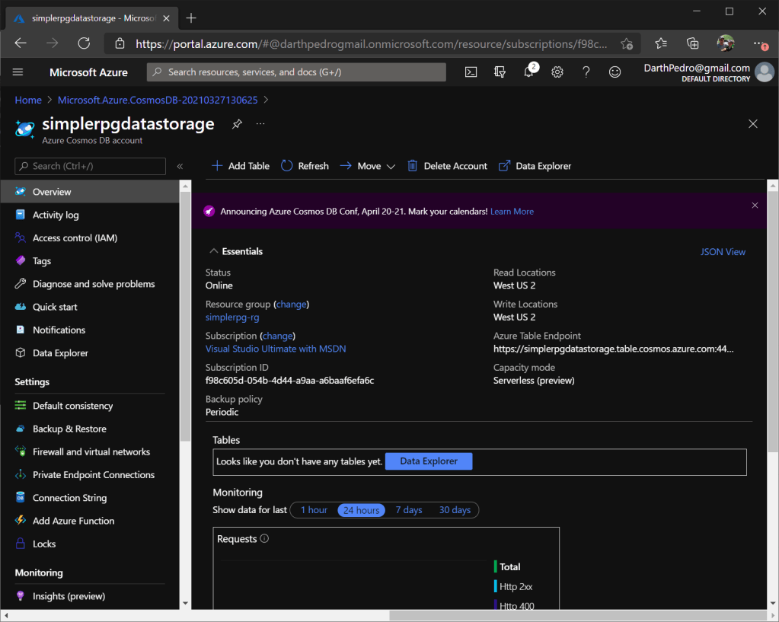This screenshot has width=779, height=622.
Task: Open the Cloud Shell icon
Action: 471,72
